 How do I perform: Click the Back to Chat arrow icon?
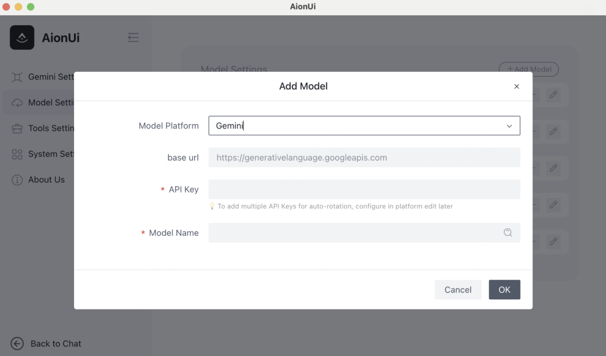tap(17, 344)
